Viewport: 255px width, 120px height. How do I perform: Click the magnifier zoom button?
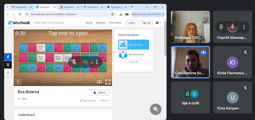(156, 109)
